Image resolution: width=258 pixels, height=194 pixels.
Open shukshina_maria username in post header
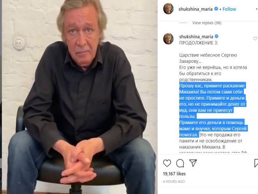(x=195, y=9)
